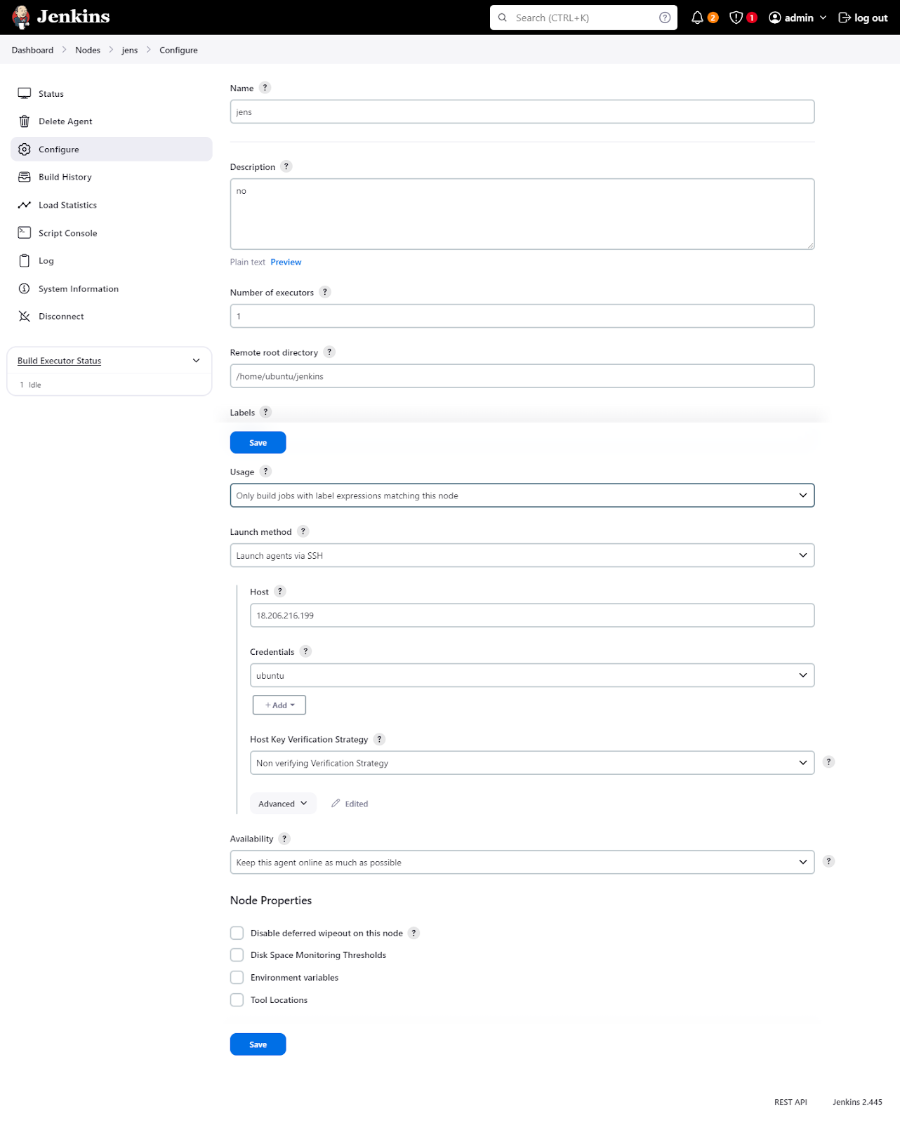900x1123 pixels.
Task: Open Build History in the sidebar
Action: pyautogui.click(x=65, y=177)
